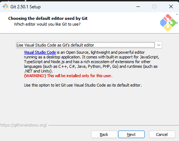Click the Next button

click(x=131, y=135)
